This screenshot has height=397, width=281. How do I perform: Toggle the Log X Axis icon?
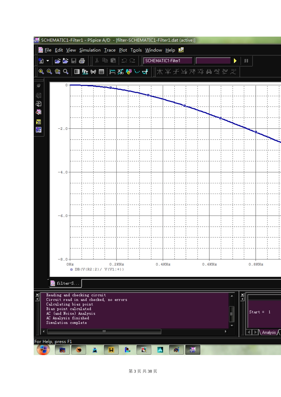pos(77,71)
